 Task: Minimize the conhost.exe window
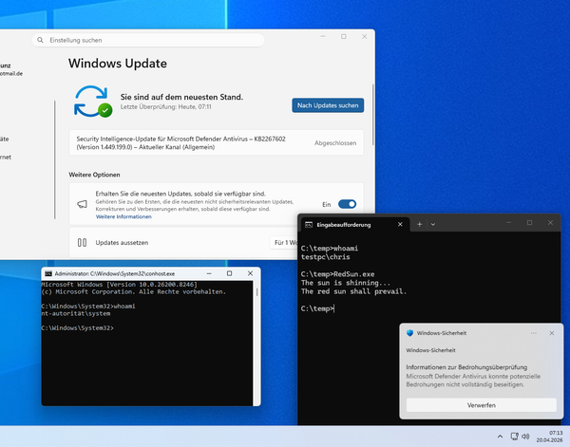209,273
